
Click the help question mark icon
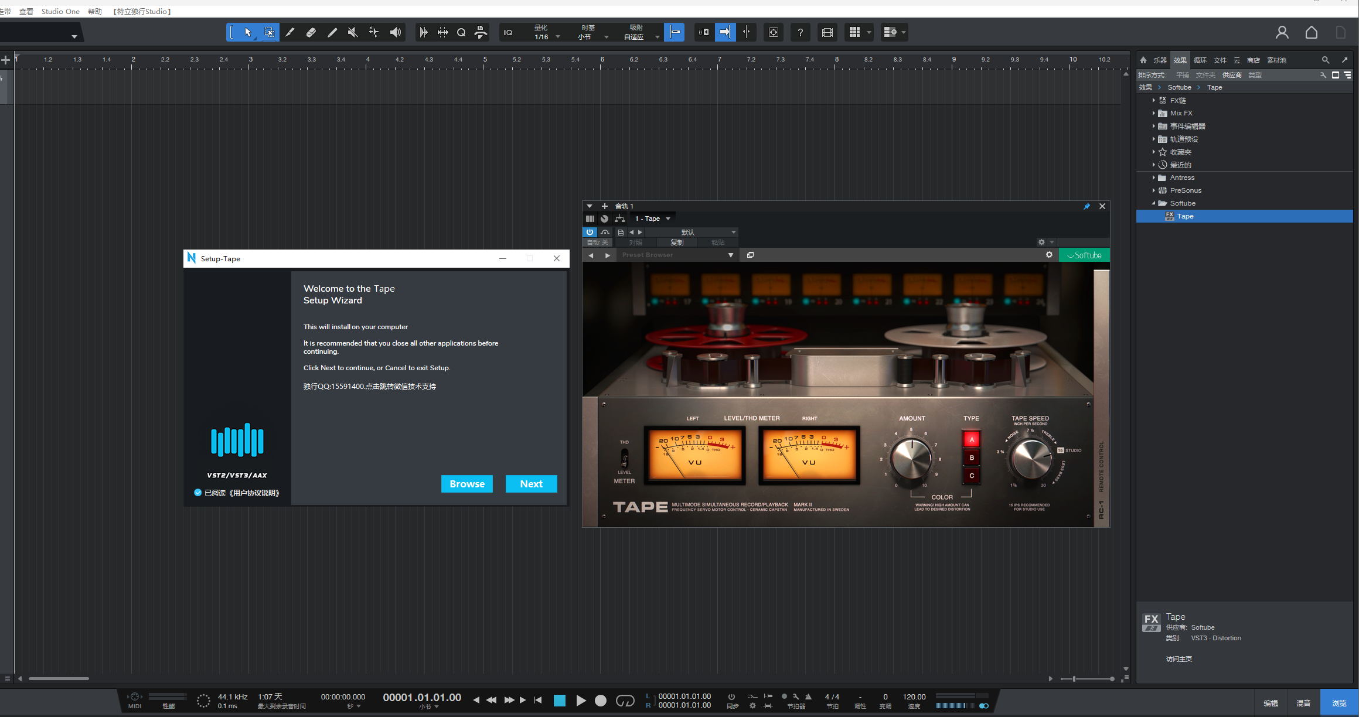[800, 32]
